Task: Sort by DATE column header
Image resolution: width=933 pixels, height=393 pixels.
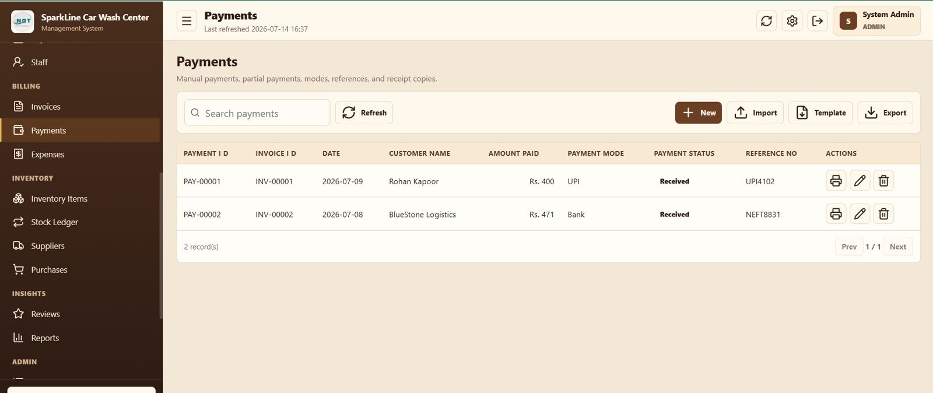Action: [331, 153]
